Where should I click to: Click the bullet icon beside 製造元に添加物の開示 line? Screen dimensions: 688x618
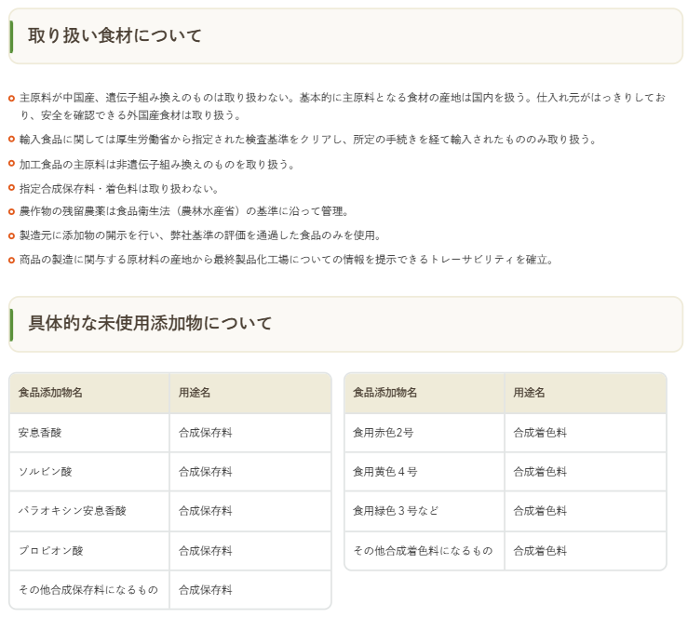pyautogui.click(x=11, y=235)
